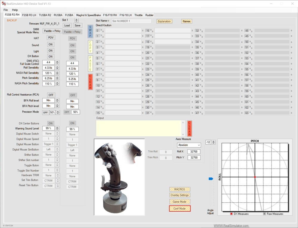Clear the Output box with red CLEAR

pyautogui.click(x=189, y=129)
